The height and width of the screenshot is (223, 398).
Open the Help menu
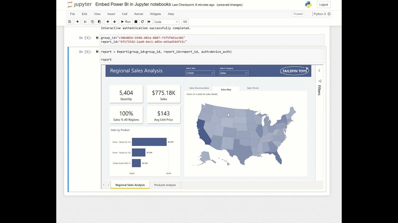coord(171,14)
